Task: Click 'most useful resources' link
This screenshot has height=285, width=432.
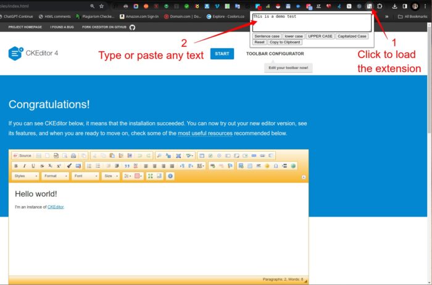Action: point(205,133)
